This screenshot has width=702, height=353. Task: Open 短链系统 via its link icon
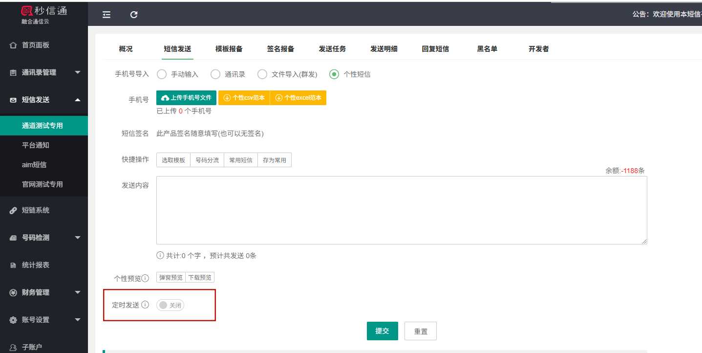(x=13, y=210)
